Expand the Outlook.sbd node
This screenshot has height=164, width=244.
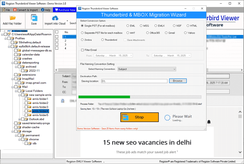point(19,119)
